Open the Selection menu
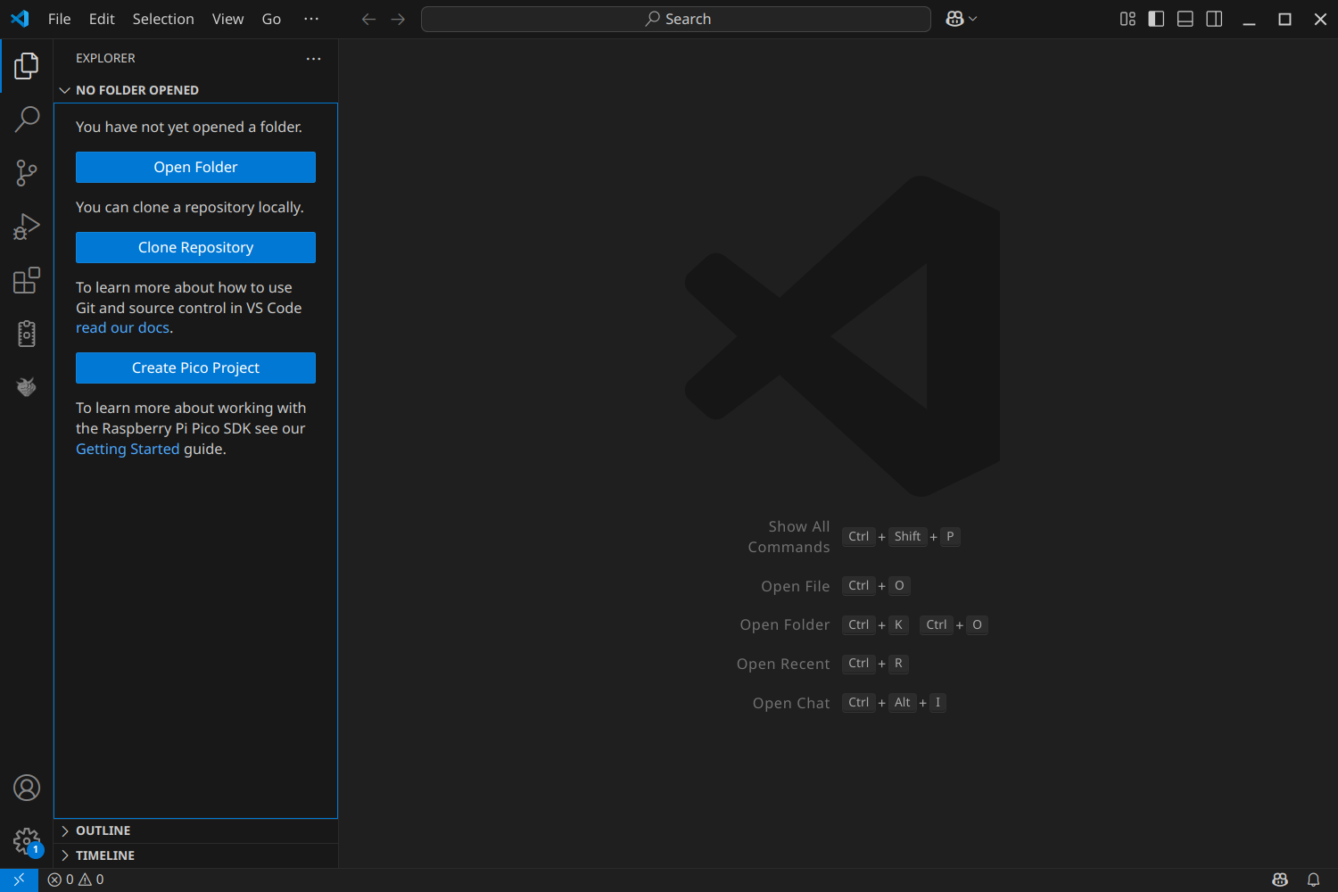Viewport: 1338px width, 892px height. pyautogui.click(x=163, y=19)
